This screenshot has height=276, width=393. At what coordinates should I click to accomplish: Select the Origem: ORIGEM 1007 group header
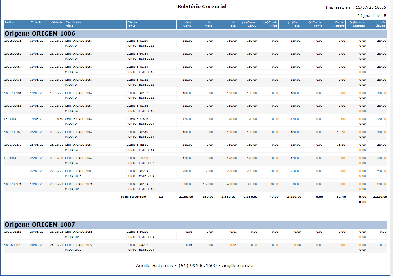point(40,225)
